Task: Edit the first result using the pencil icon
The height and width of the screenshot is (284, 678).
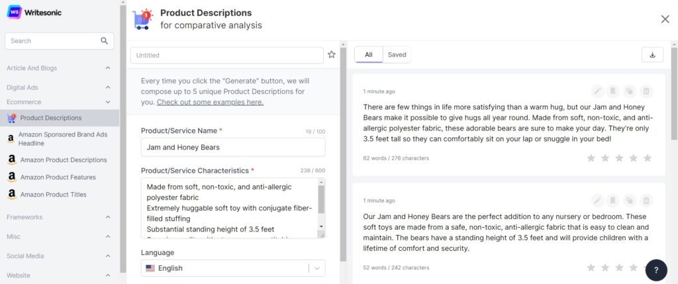Action: click(597, 91)
